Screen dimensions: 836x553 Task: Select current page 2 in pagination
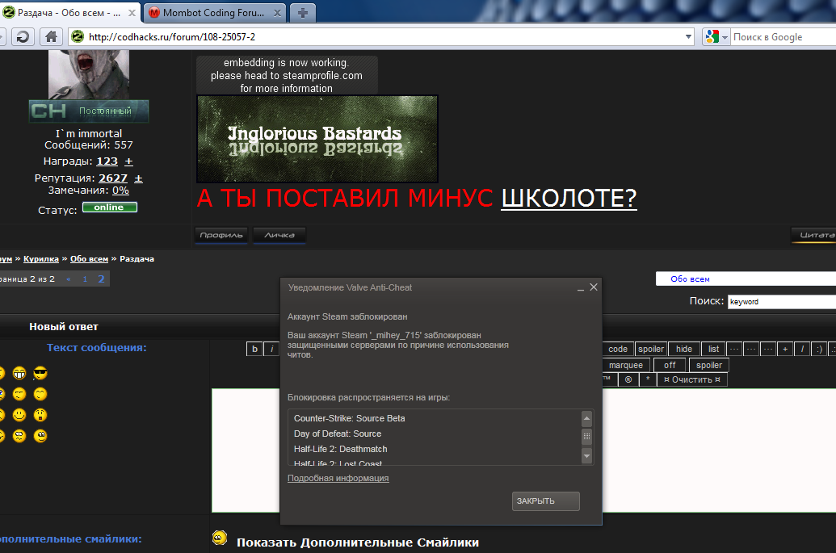pos(101,279)
